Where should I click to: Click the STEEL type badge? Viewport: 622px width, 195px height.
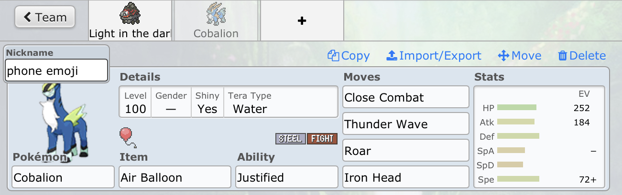point(290,139)
